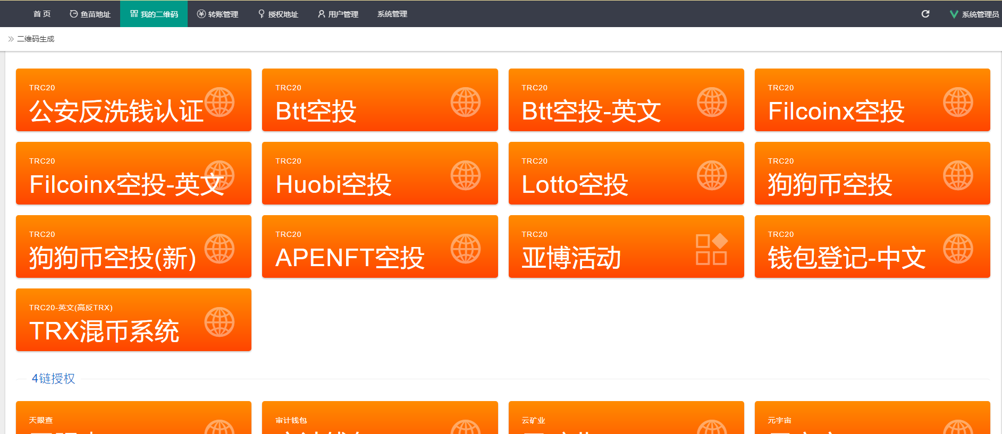The width and height of the screenshot is (1002, 434).
Task: Click the globe icon on 钱包登记-中文 card
Action: 958,249
